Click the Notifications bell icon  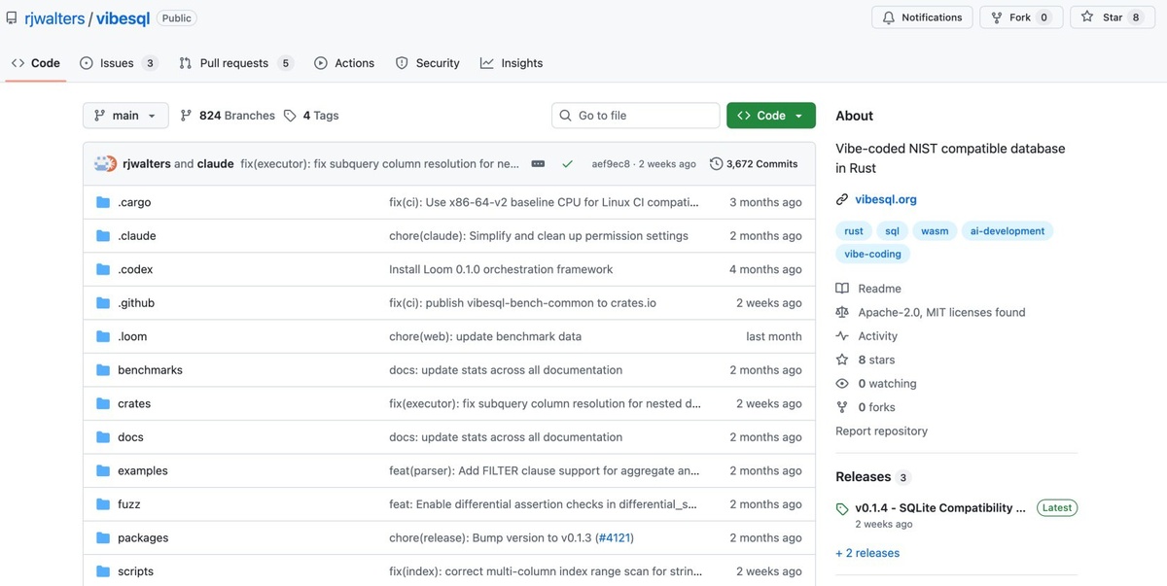889,17
